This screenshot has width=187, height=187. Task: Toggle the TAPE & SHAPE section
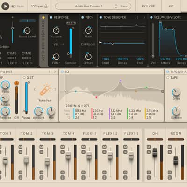[x=167, y=72]
